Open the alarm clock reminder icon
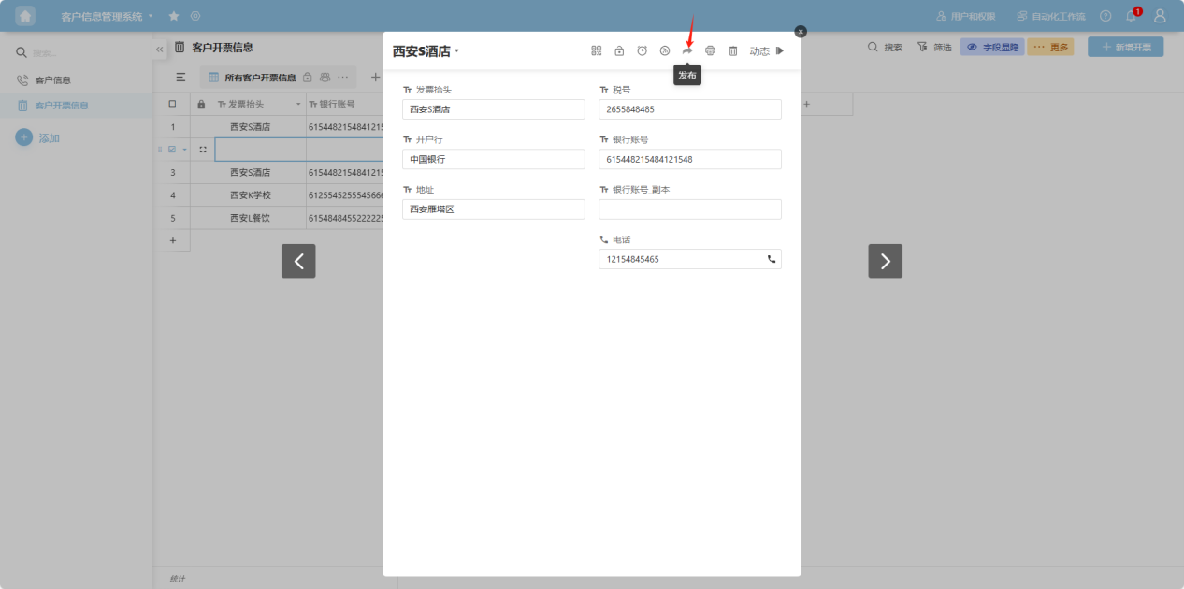The image size is (1184, 589). pyautogui.click(x=643, y=50)
